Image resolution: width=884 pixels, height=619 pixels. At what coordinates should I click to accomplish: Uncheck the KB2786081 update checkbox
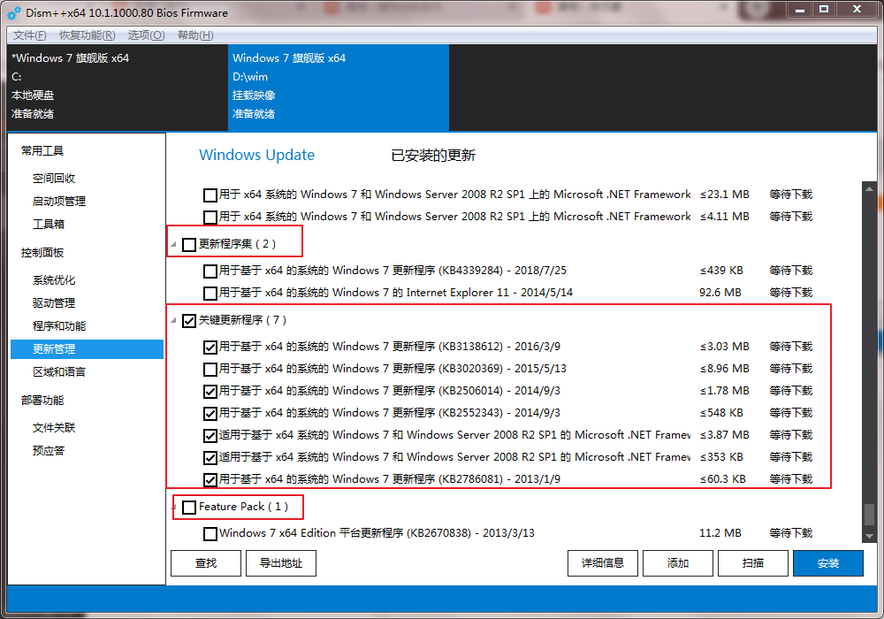pos(210,480)
